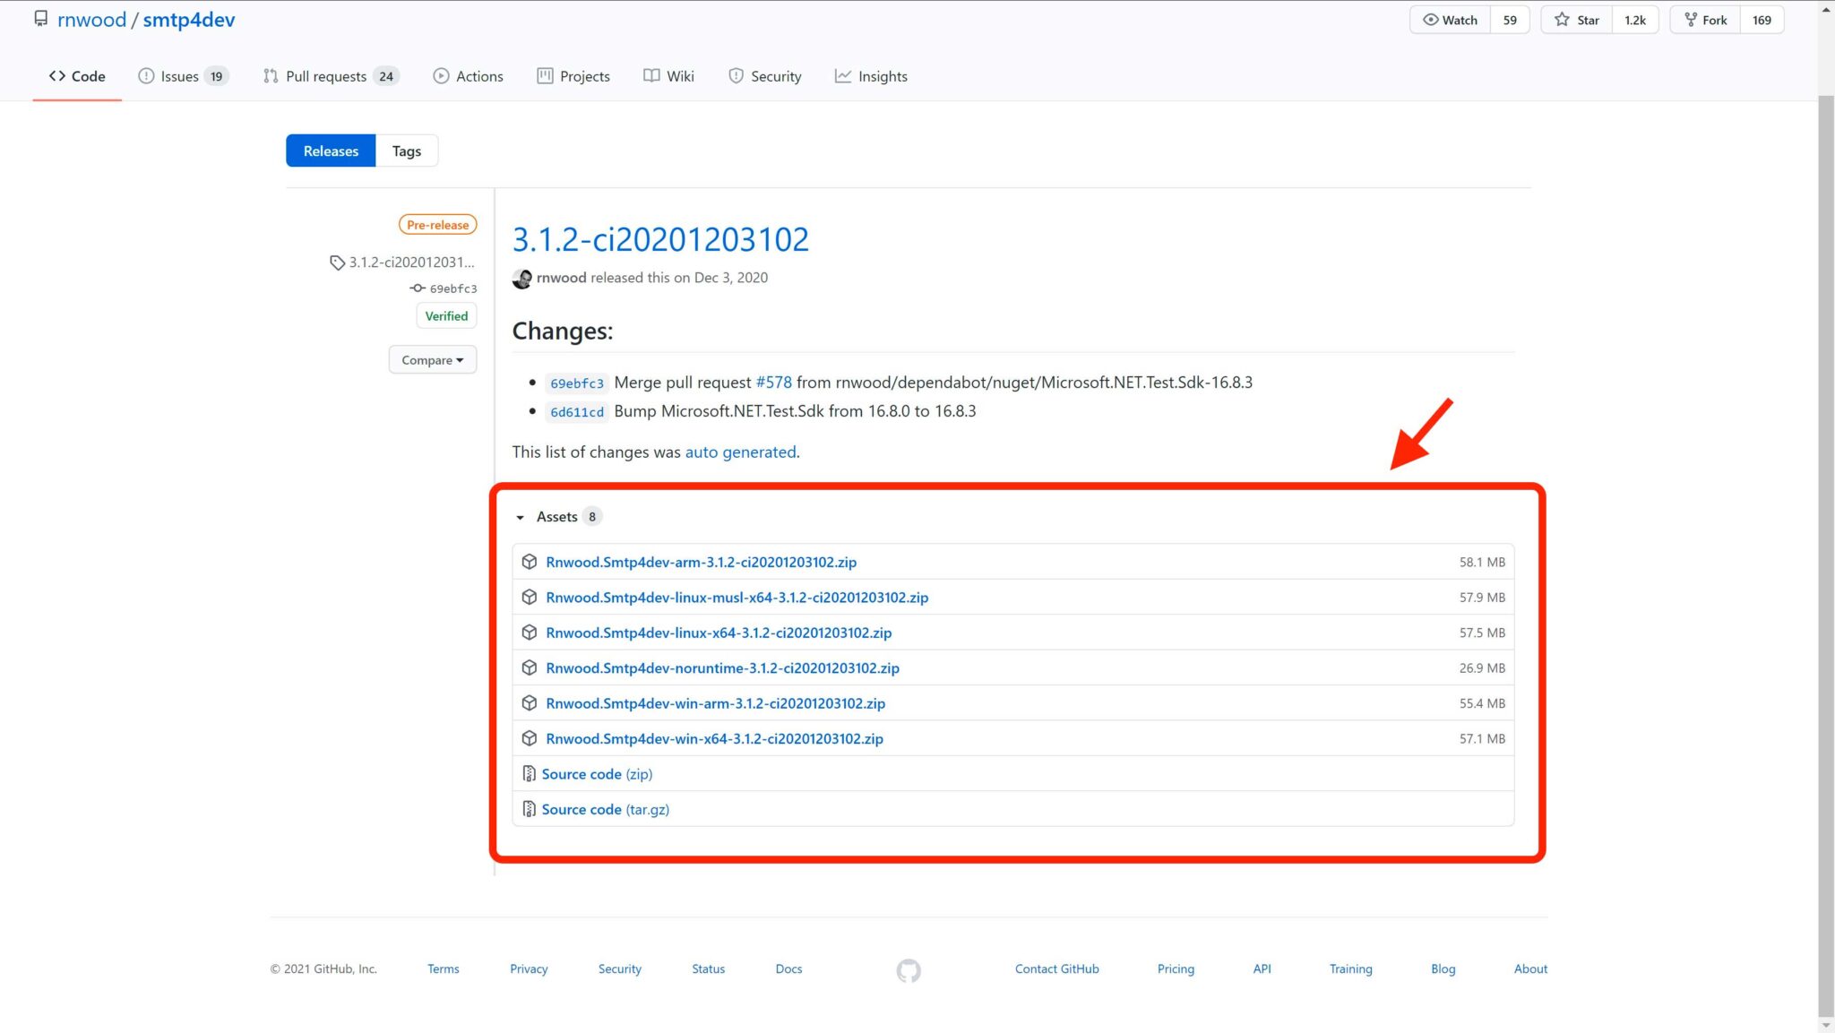This screenshot has height=1033, width=1835.
Task: Click the Code tab's angle-brackets icon
Action: tap(57, 76)
